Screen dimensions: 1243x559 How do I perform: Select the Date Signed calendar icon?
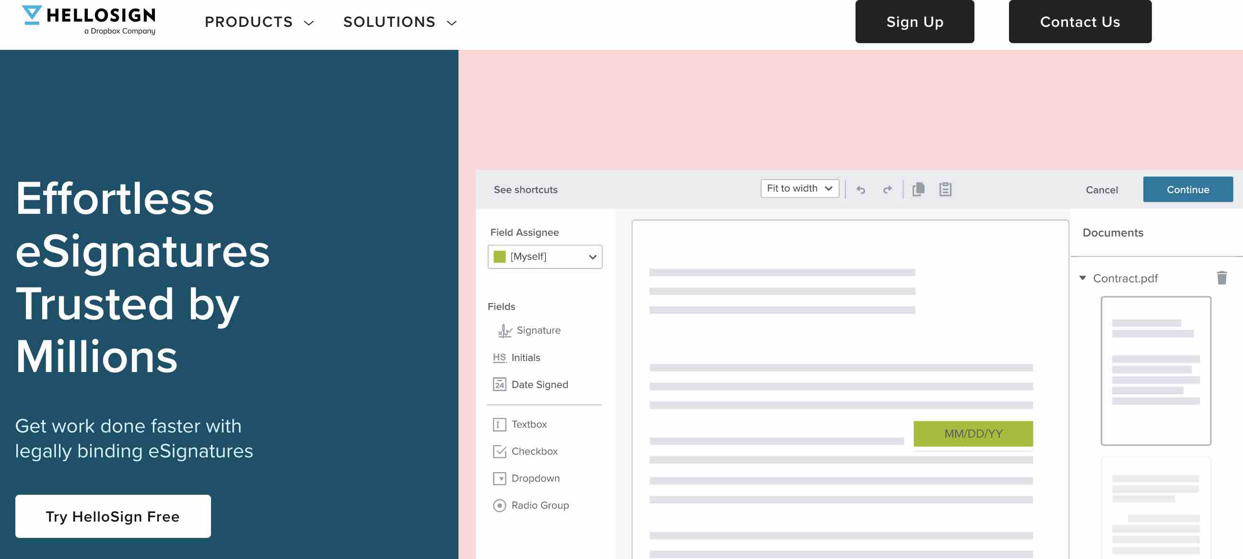click(x=499, y=384)
